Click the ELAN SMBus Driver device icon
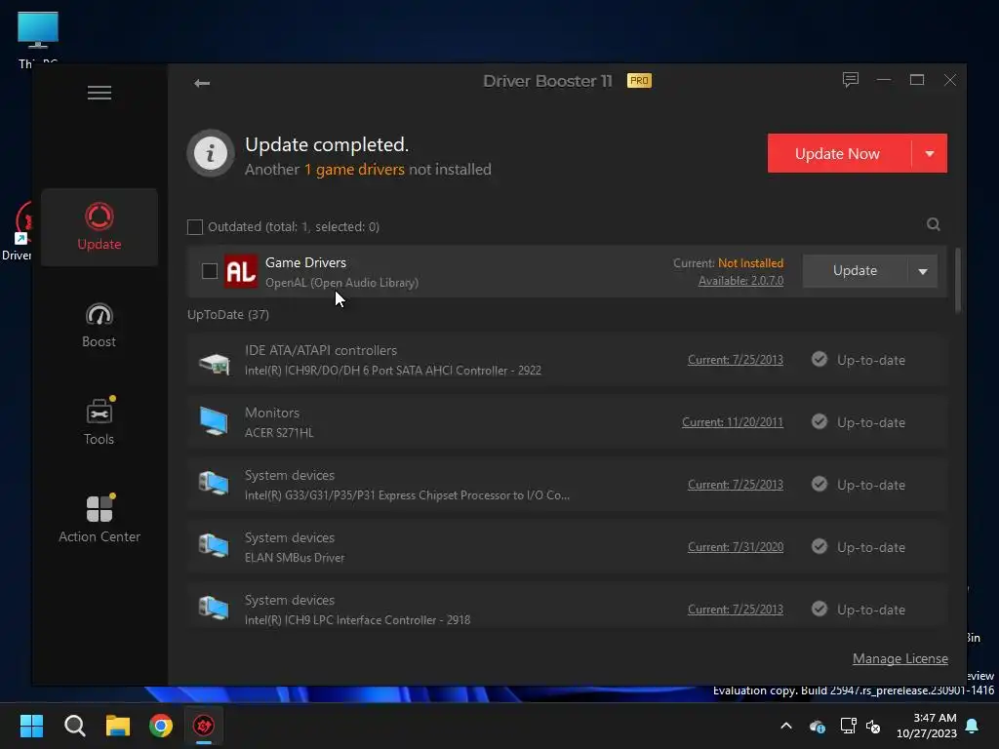999x749 pixels. pos(214,546)
